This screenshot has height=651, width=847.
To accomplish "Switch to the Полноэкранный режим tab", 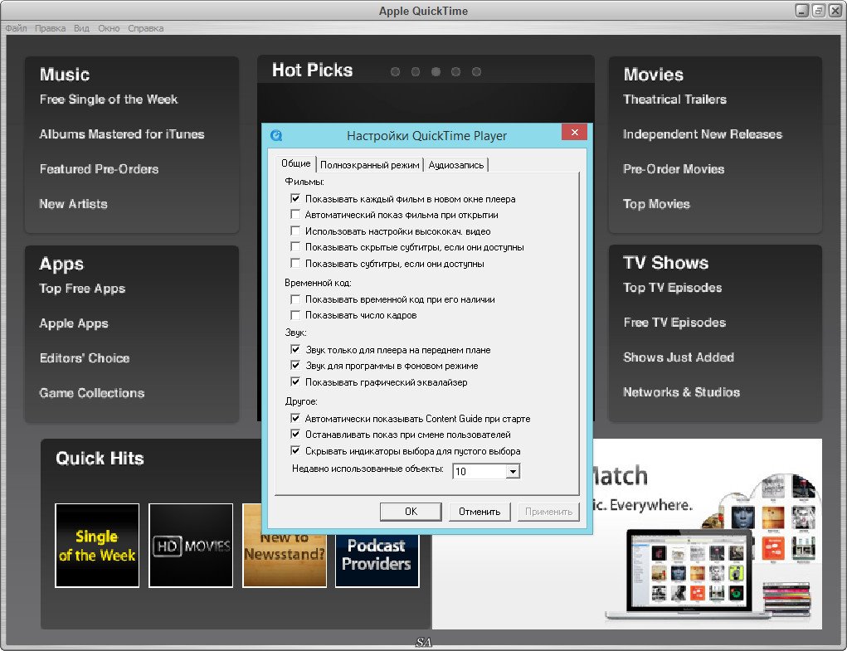I will pos(369,165).
